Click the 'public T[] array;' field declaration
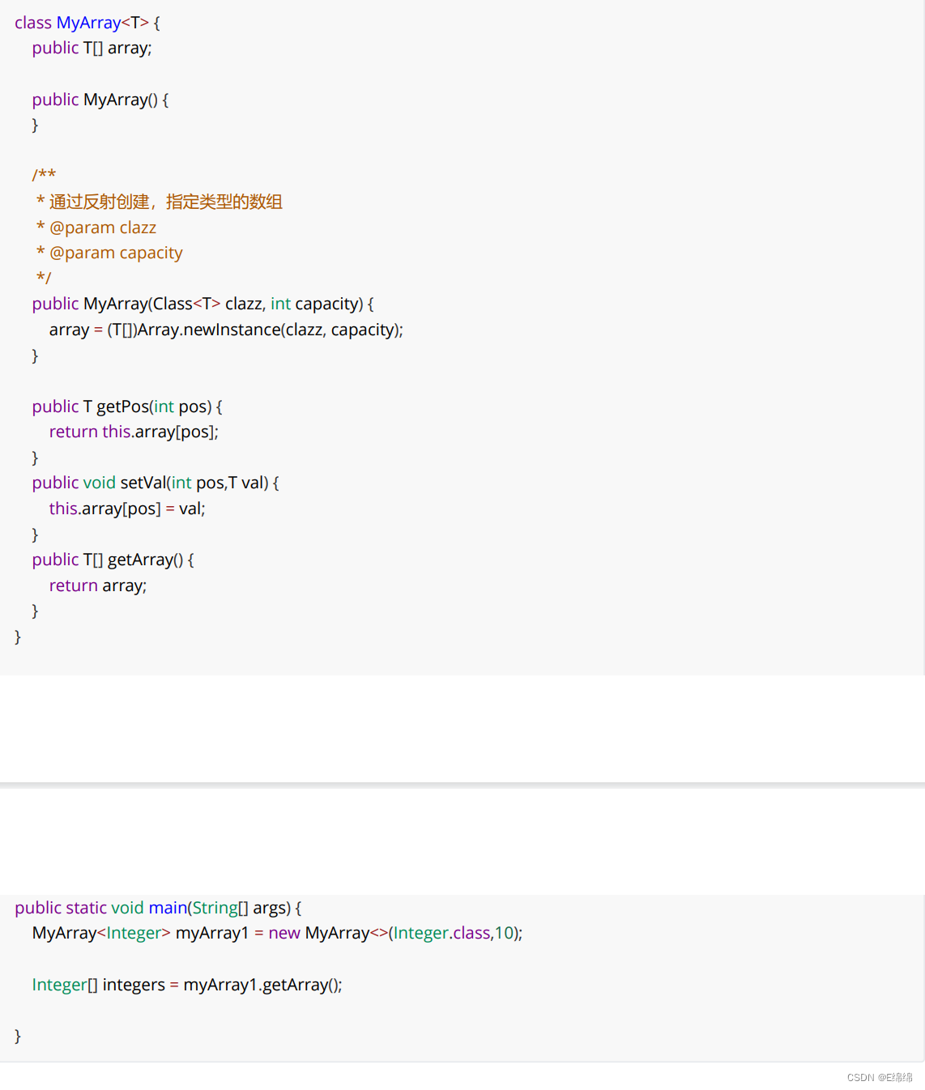 pos(92,48)
